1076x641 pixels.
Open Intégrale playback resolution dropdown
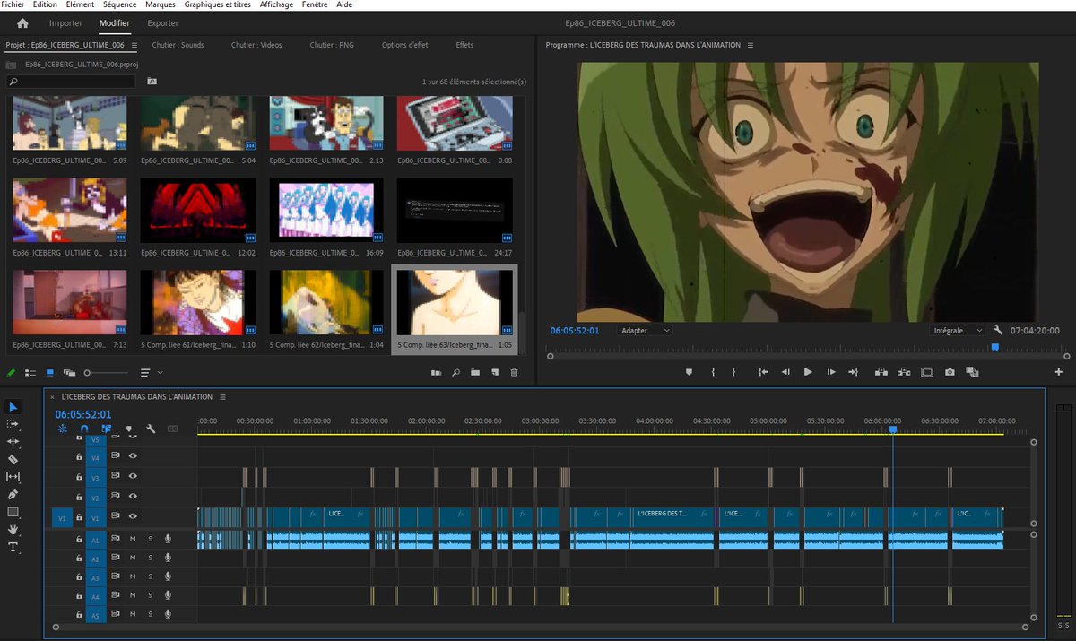coord(957,330)
